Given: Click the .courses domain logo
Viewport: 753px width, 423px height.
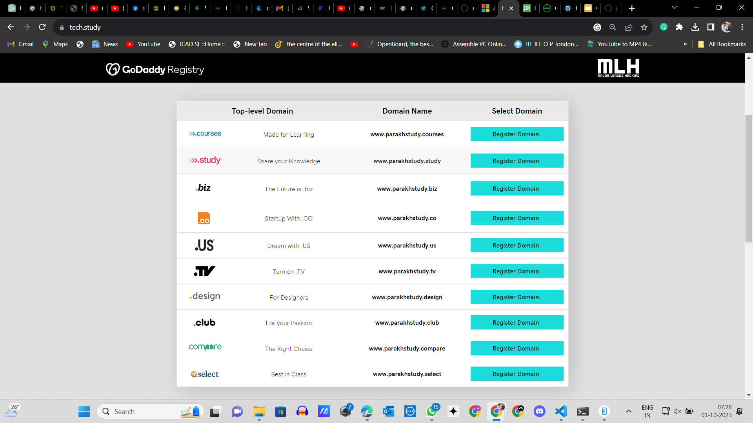Looking at the screenshot, I should [x=205, y=134].
